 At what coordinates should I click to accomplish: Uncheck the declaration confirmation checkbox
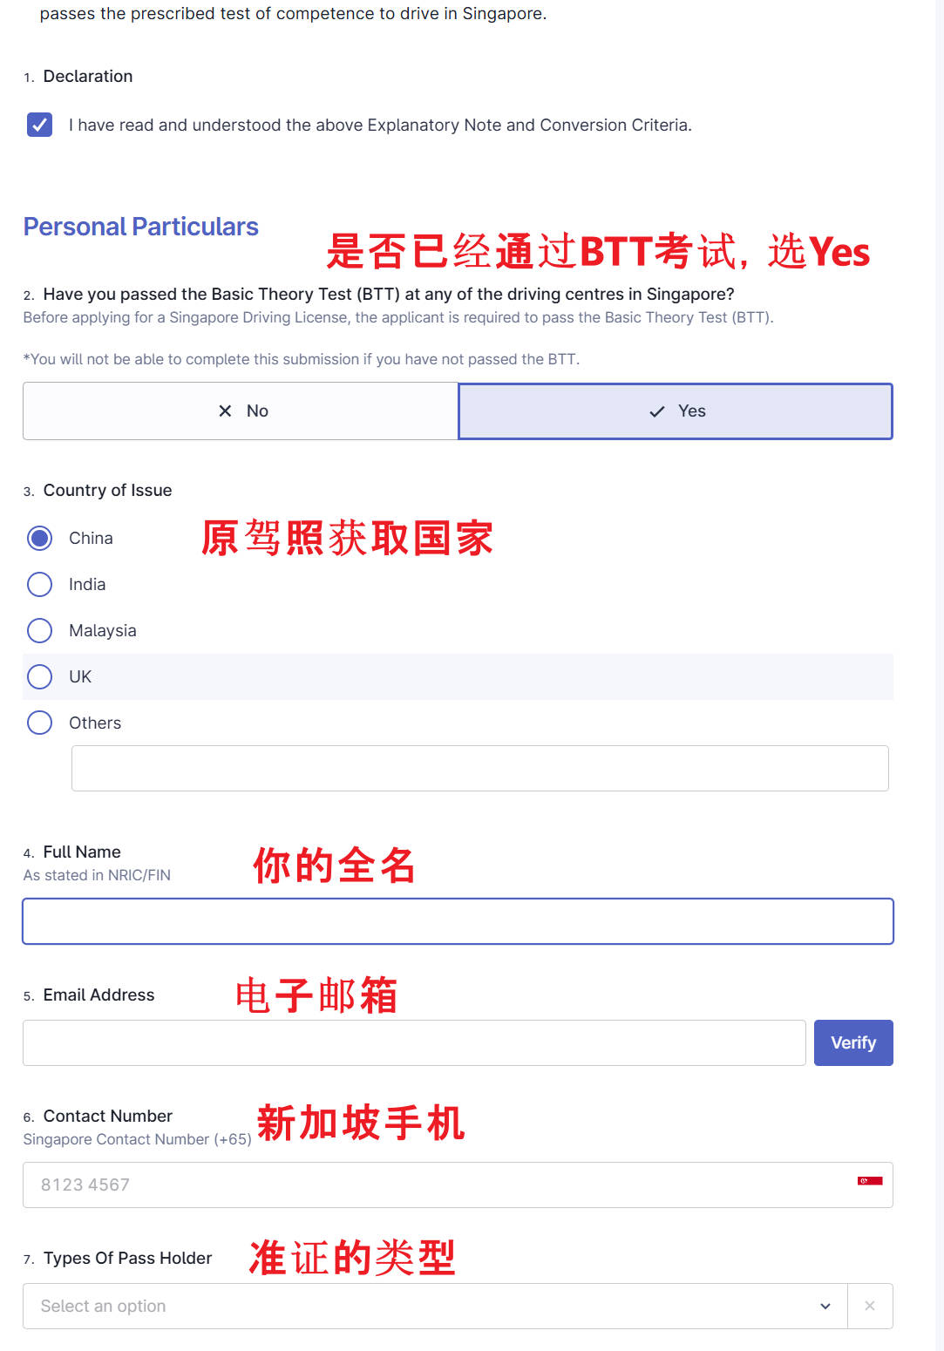pos(38,125)
